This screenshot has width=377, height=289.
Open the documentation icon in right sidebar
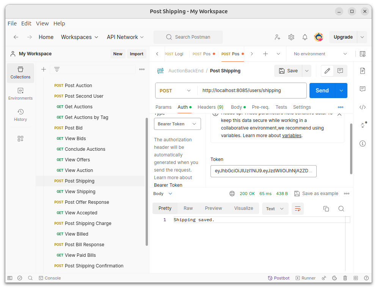pyautogui.click(x=363, y=71)
